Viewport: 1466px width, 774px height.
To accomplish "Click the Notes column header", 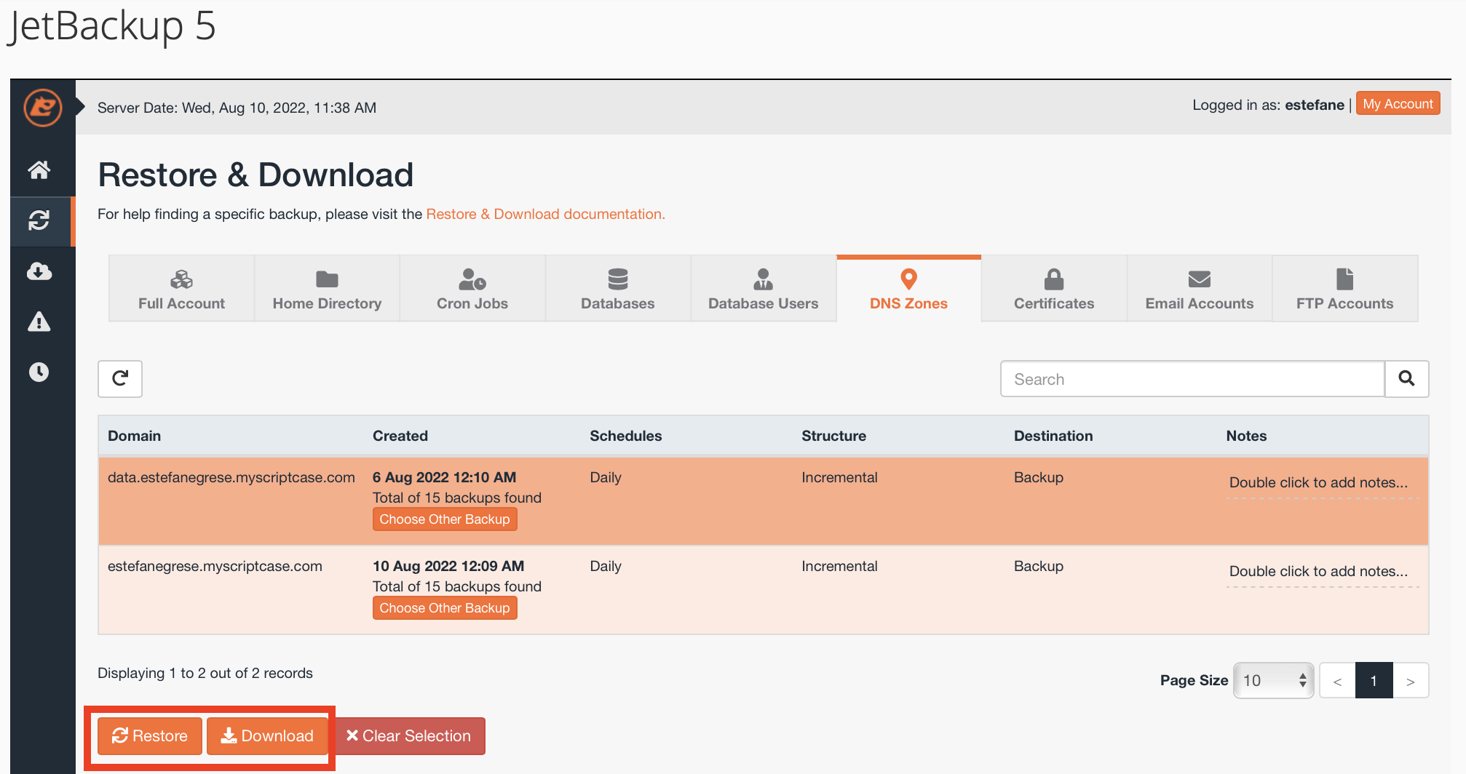I will pyautogui.click(x=1246, y=436).
